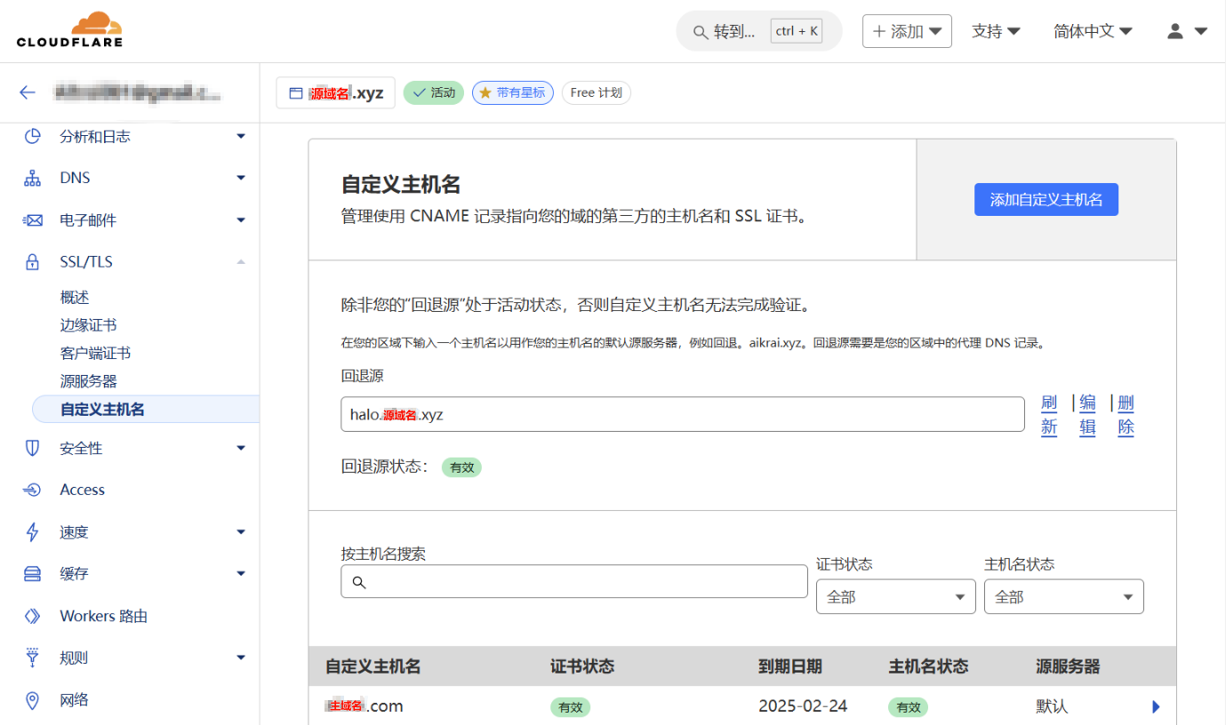
Task: Click the star icon in 带有星标 badge
Action: point(485,92)
